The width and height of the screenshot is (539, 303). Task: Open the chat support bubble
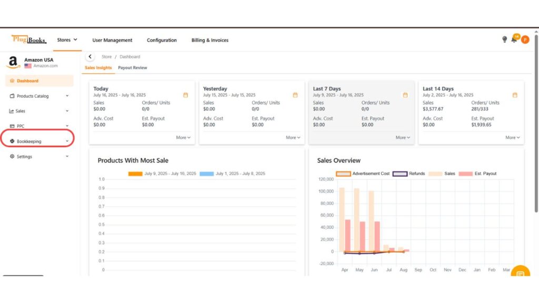(x=521, y=271)
